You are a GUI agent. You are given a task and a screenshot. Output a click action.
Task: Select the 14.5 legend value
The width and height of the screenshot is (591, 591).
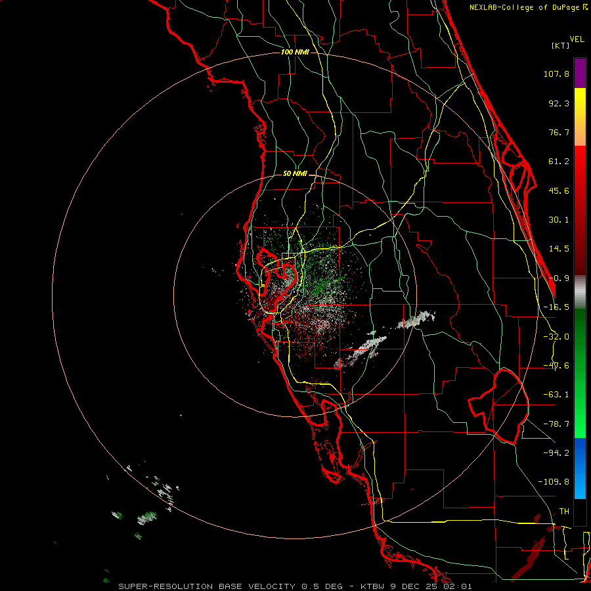tap(559, 249)
